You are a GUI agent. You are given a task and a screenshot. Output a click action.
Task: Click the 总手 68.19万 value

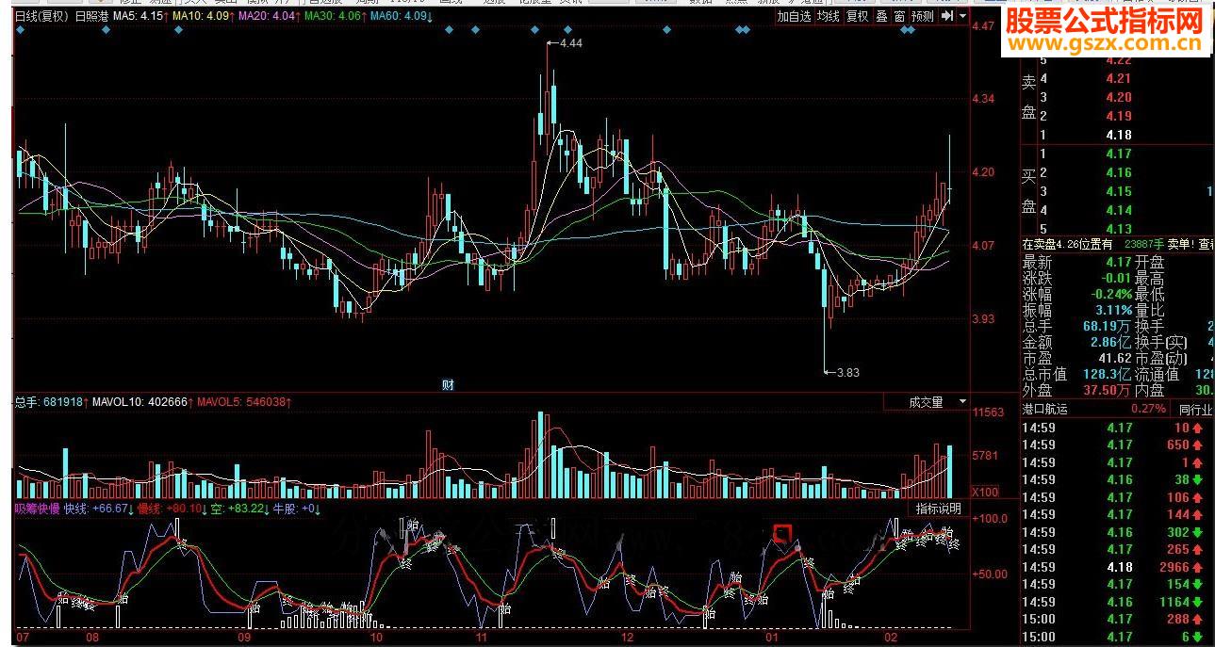pos(1108,327)
